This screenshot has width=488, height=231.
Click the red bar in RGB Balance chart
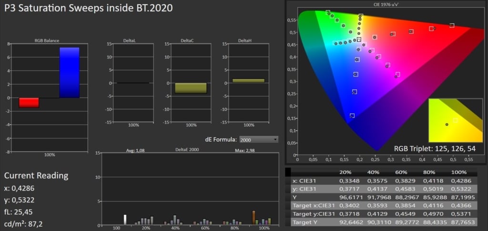pyautogui.click(x=29, y=103)
